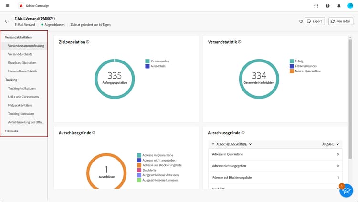Export the delivery report
The image size is (358, 202).
315,21
